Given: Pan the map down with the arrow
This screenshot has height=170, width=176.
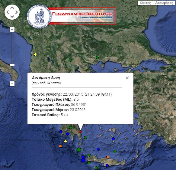Looking at the screenshot, I should [x=12, y=17].
